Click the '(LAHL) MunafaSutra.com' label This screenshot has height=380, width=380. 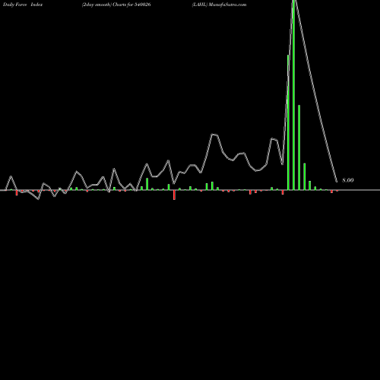(219, 5)
